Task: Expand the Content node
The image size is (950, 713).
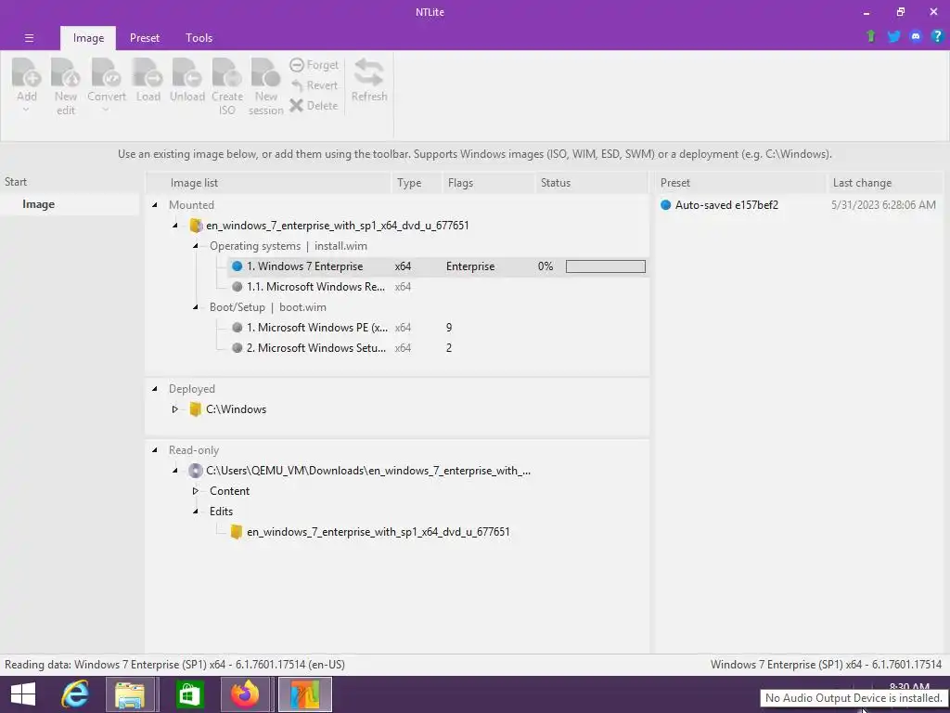Action: pyautogui.click(x=195, y=491)
